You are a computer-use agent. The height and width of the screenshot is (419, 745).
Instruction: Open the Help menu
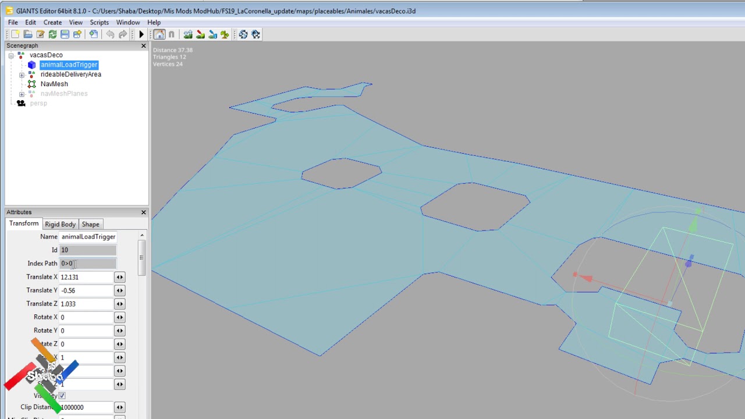pos(154,22)
